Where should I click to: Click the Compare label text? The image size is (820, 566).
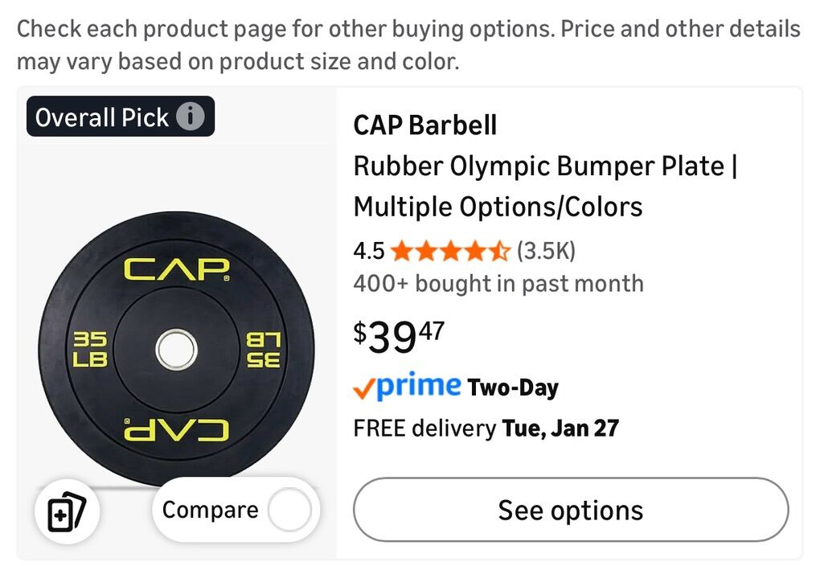(x=210, y=511)
